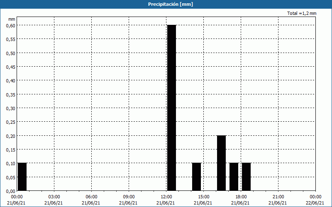
Task: Select the 0,10 mm bar just before 18:00
Action: point(234,177)
